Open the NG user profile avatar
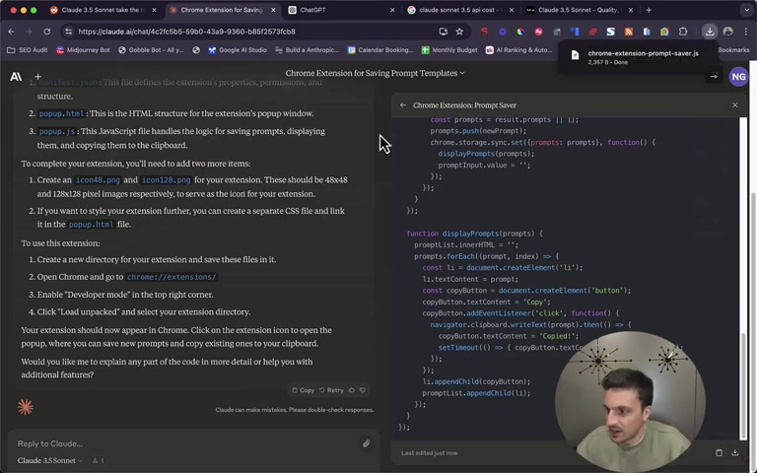Screen dimensions: 757x473 [738, 76]
